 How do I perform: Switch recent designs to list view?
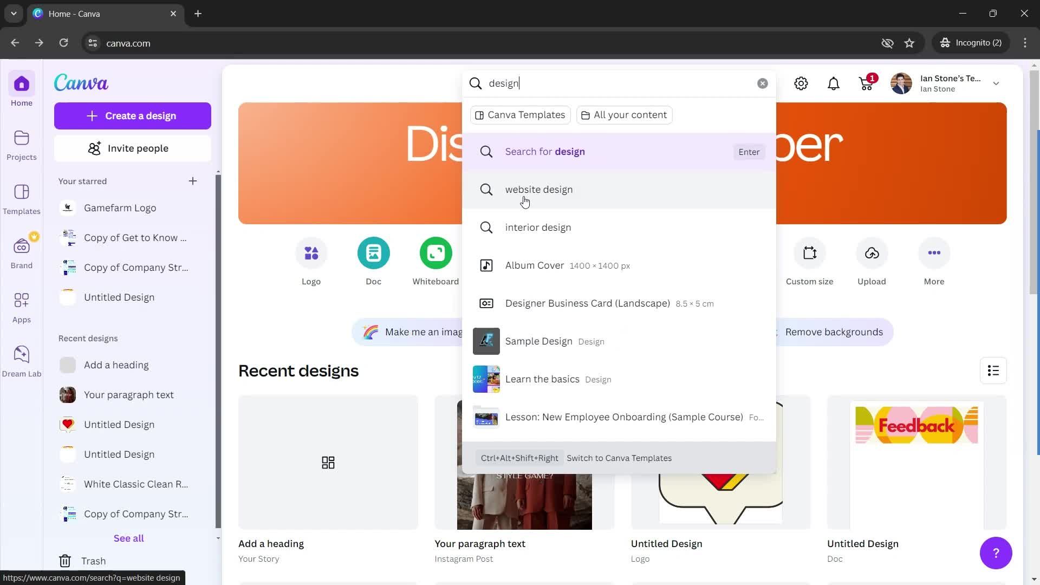(x=993, y=370)
